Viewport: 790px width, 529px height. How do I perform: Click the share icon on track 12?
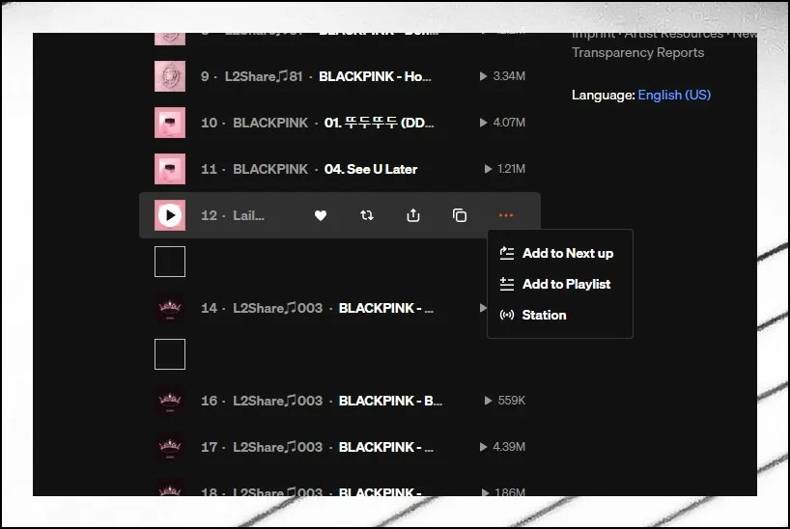pyautogui.click(x=413, y=215)
